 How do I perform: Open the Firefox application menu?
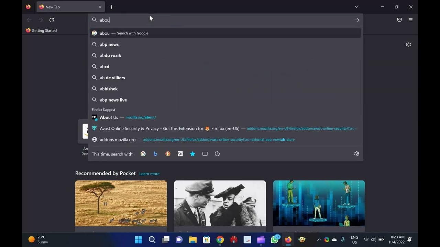(410, 20)
